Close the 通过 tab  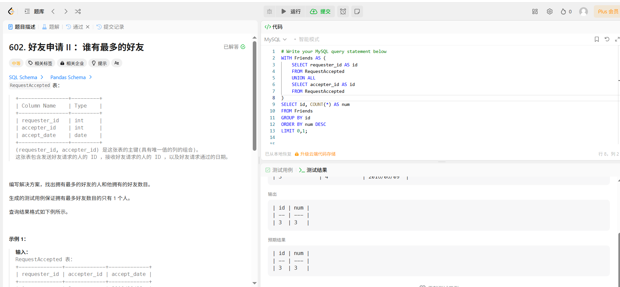click(88, 27)
